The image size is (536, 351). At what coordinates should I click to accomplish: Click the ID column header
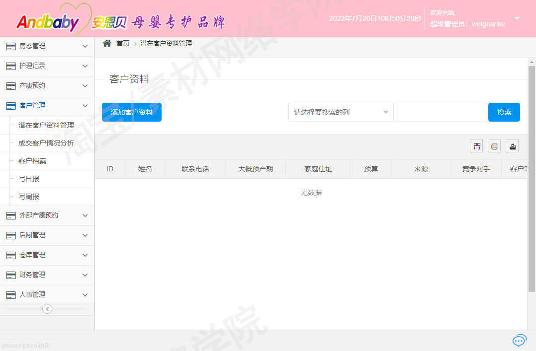(x=110, y=169)
